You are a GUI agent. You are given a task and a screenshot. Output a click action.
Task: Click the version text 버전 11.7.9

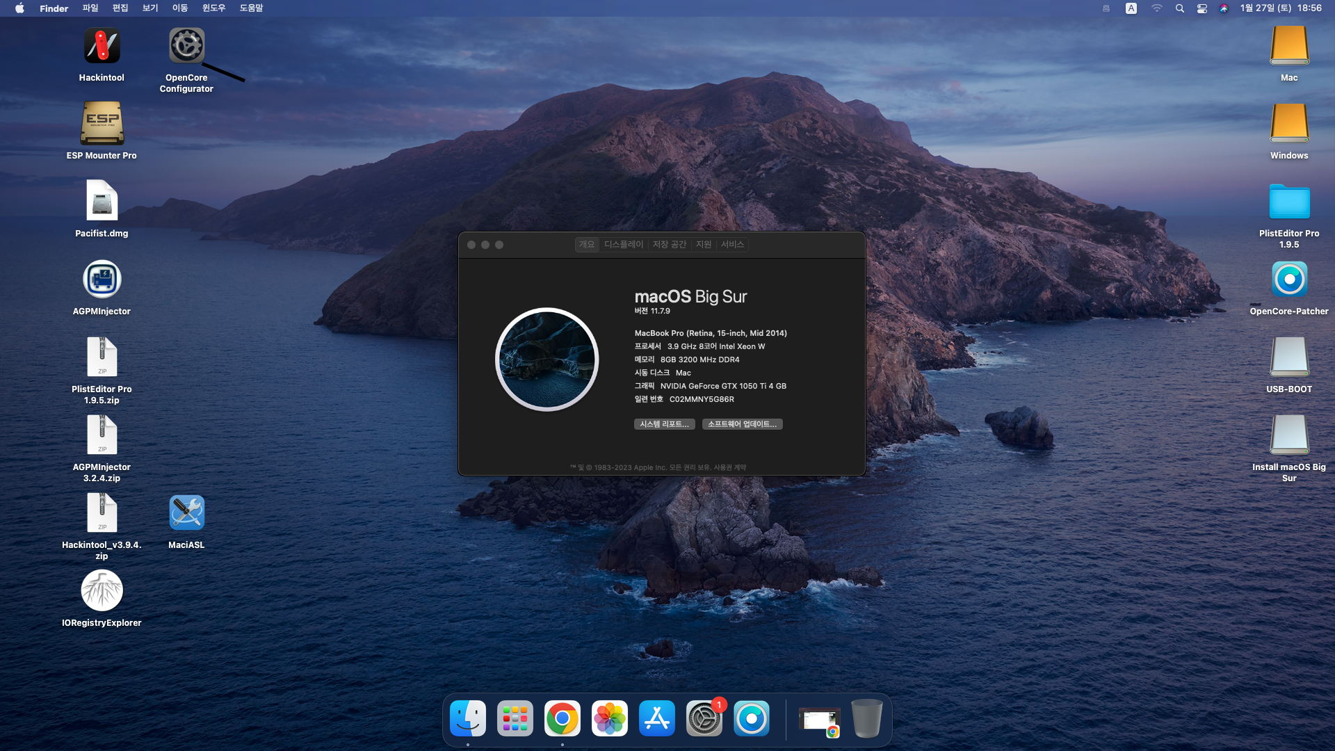[x=652, y=311]
